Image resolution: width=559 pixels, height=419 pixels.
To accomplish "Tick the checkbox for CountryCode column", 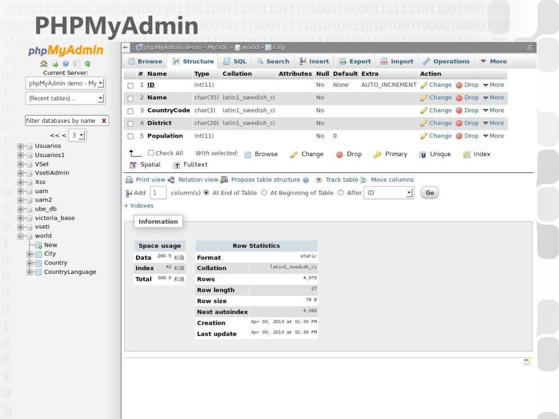I will coord(130,111).
